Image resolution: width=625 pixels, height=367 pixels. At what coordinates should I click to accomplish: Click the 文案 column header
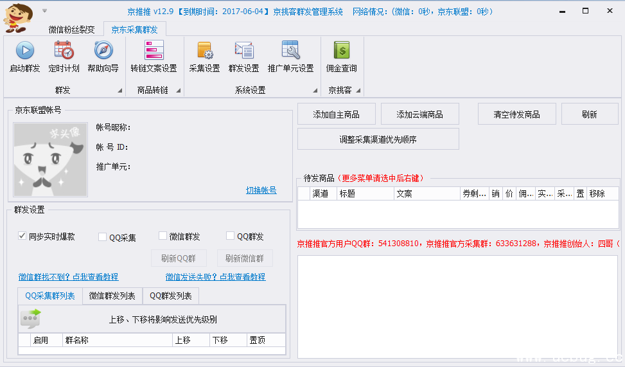pos(427,193)
